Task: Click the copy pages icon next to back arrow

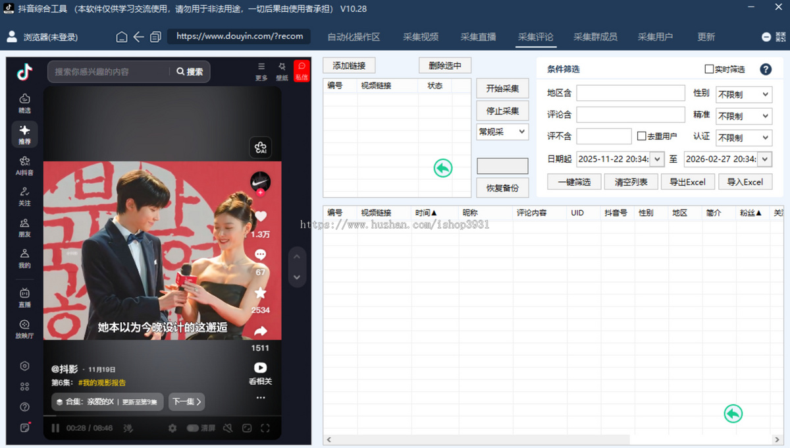Action: (x=155, y=37)
